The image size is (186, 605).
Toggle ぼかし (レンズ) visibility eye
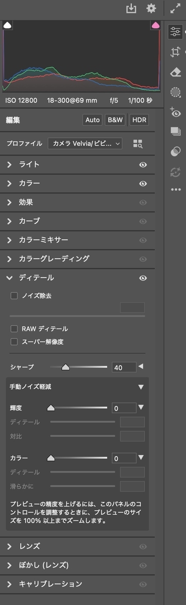(143, 565)
